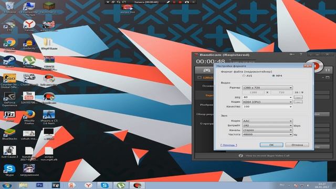Open the FPS dropdown showing 60
Viewport: 336px width, 189px height.
tap(267, 97)
